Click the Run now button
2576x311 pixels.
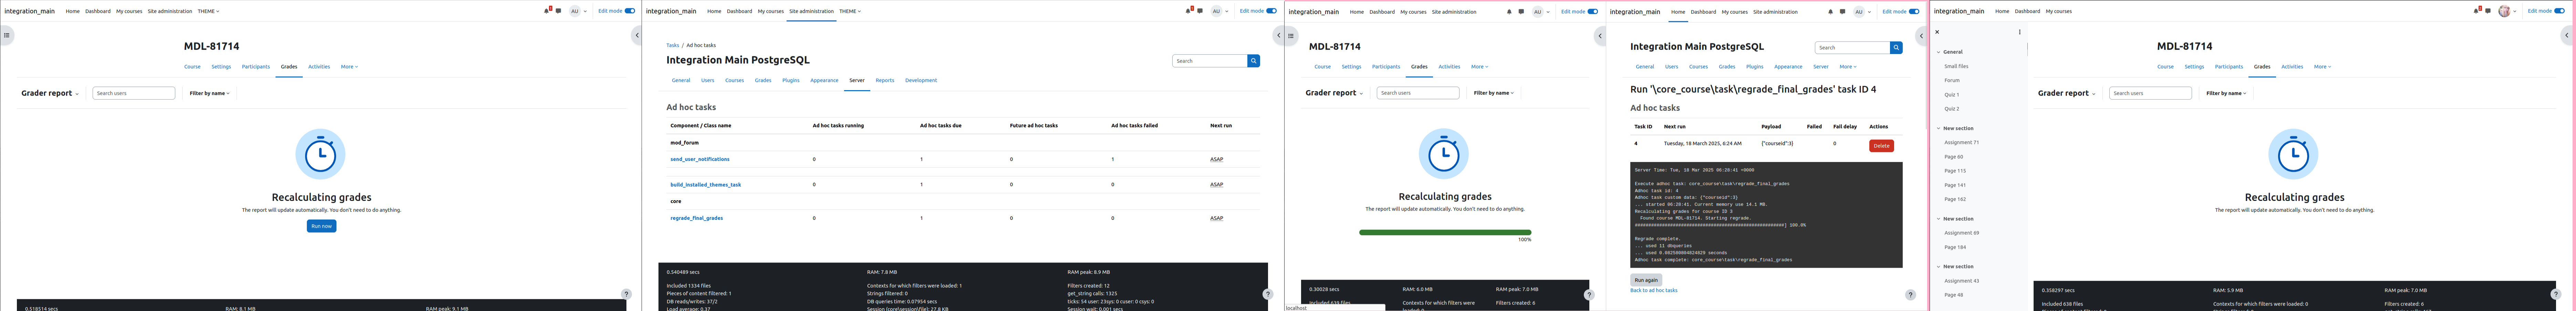point(321,226)
